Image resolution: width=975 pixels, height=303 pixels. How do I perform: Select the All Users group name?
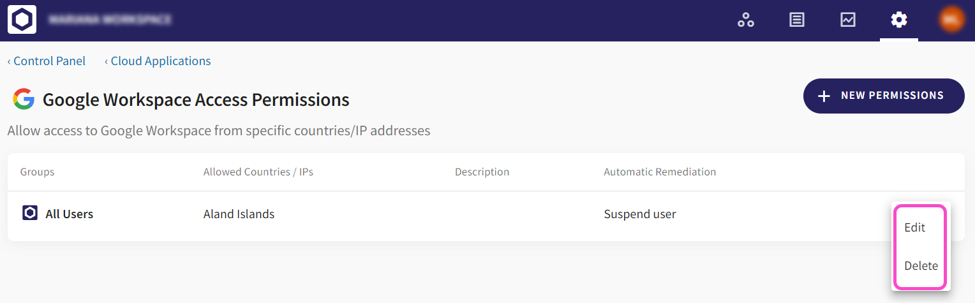69,214
